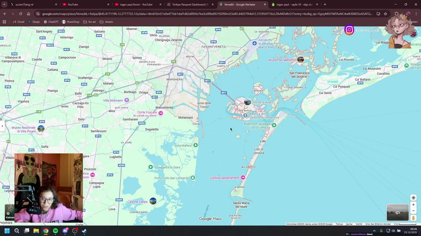The width and height of the screenshot is (421, 236).
Task: Open the volume speaker tray icon
Action: [393, 231]
